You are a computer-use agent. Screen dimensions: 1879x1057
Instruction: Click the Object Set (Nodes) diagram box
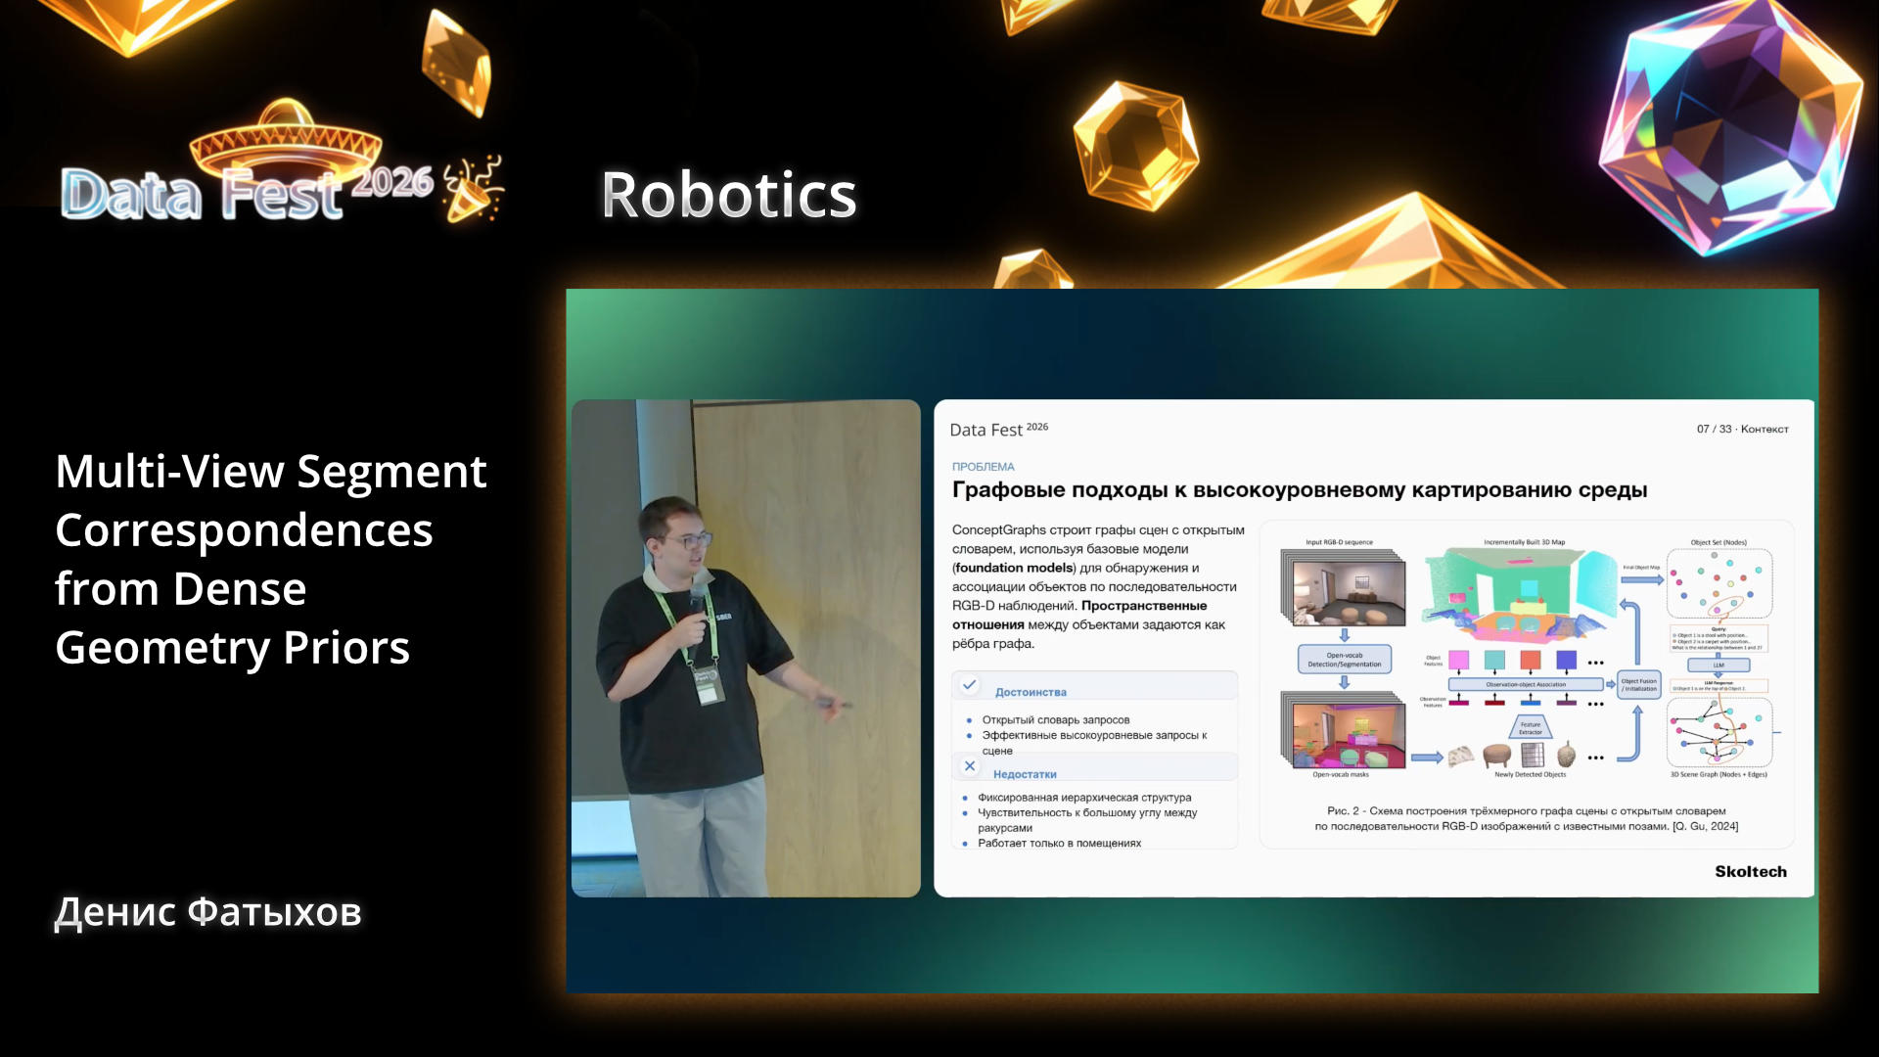1719,583
